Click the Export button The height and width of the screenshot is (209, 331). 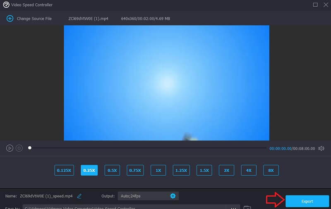[307, 201]
